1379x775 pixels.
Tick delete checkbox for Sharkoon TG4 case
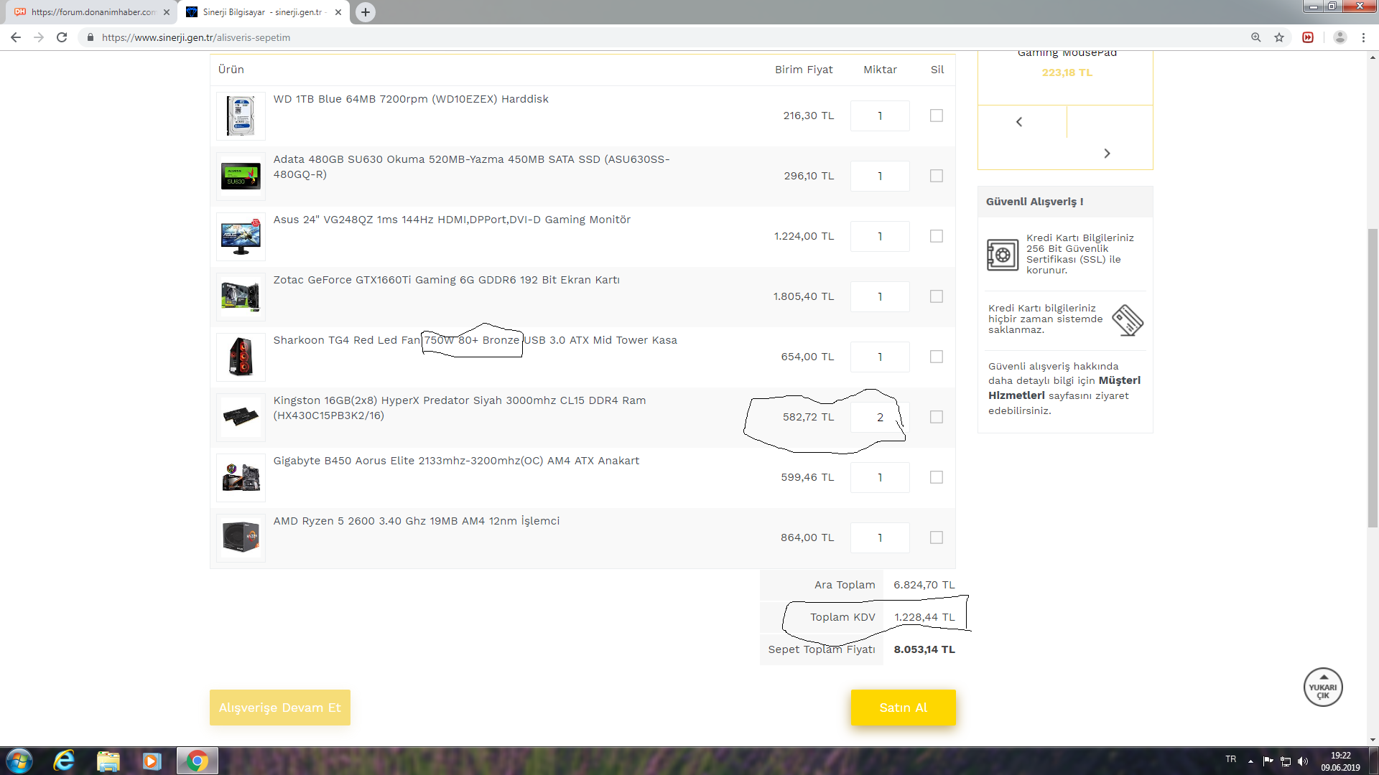pyautogui.click(x=937, y=357)
